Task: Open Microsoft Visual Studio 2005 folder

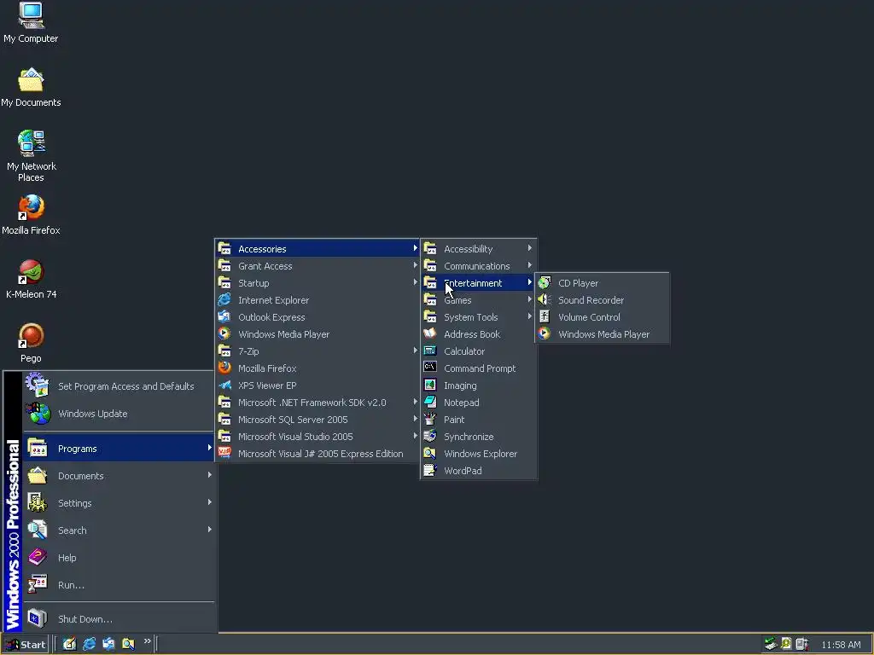Action: coord(317,437)
